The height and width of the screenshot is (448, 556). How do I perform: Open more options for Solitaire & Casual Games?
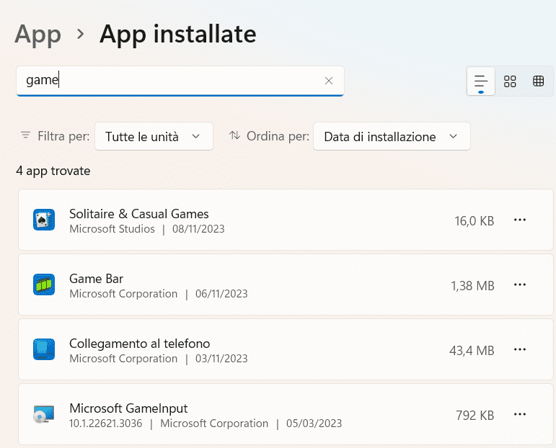pyautogui.click(x=520, y=220)
